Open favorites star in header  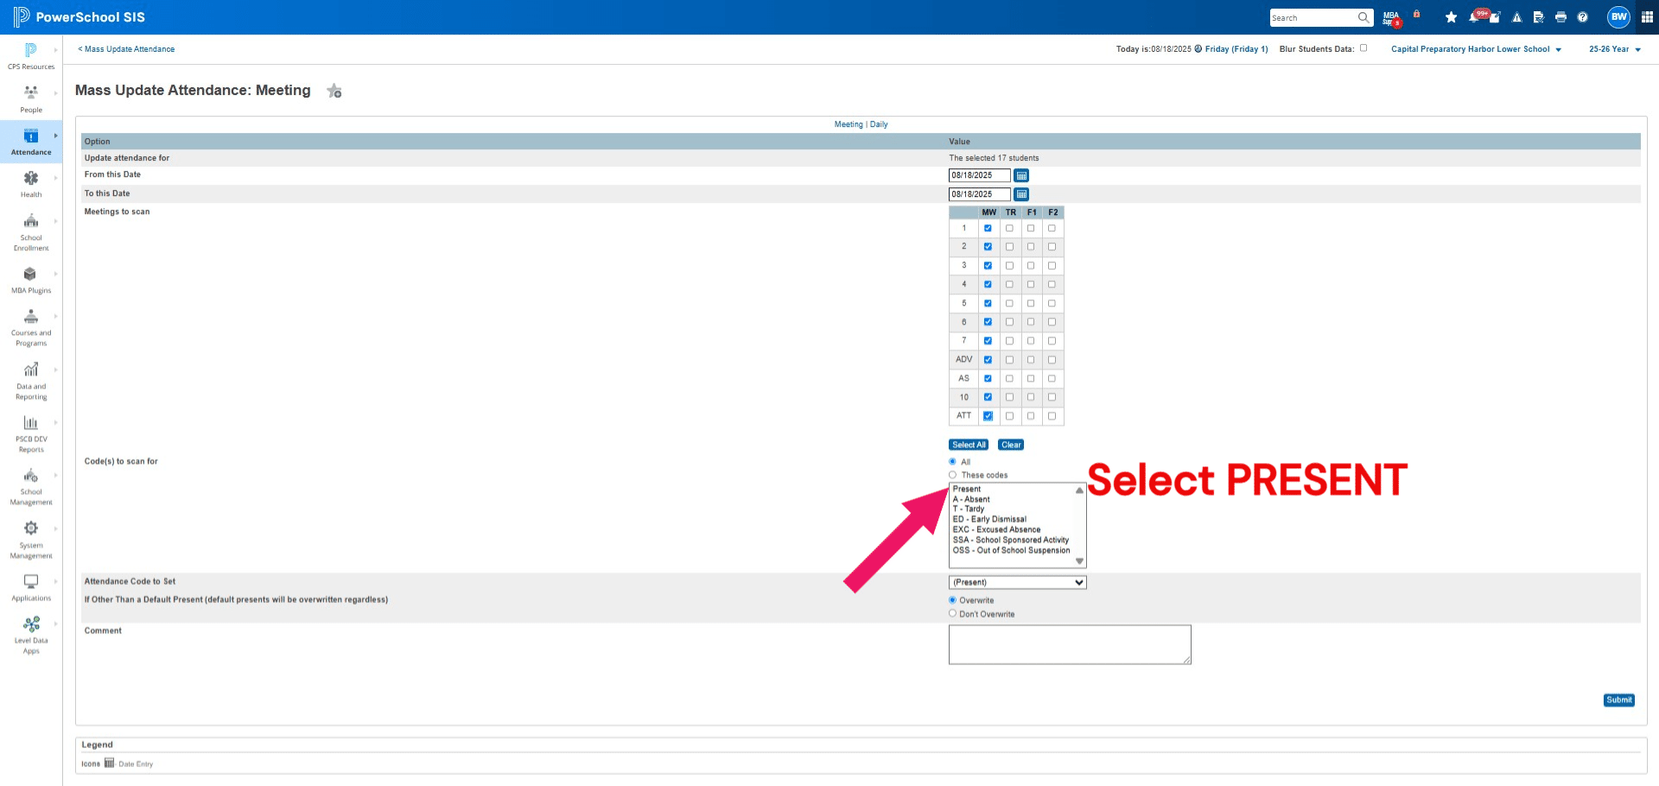[1451, 17]
